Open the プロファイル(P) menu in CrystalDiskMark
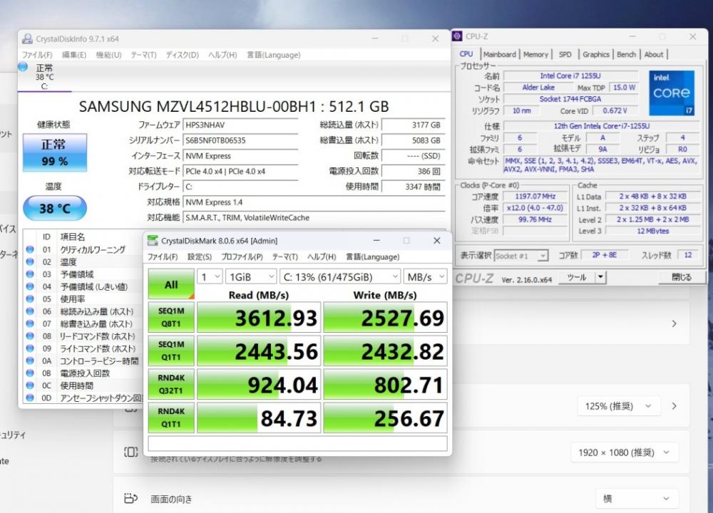Viewport: 713px width, 513px height. (242, 256)
